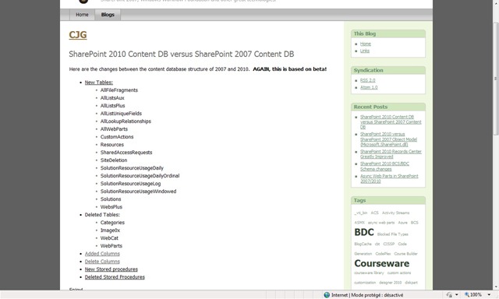This screenshot has width=499, height=299.
Task: Click the vertical scrollbar thumb of the page
Action: (x=496, y=79)
